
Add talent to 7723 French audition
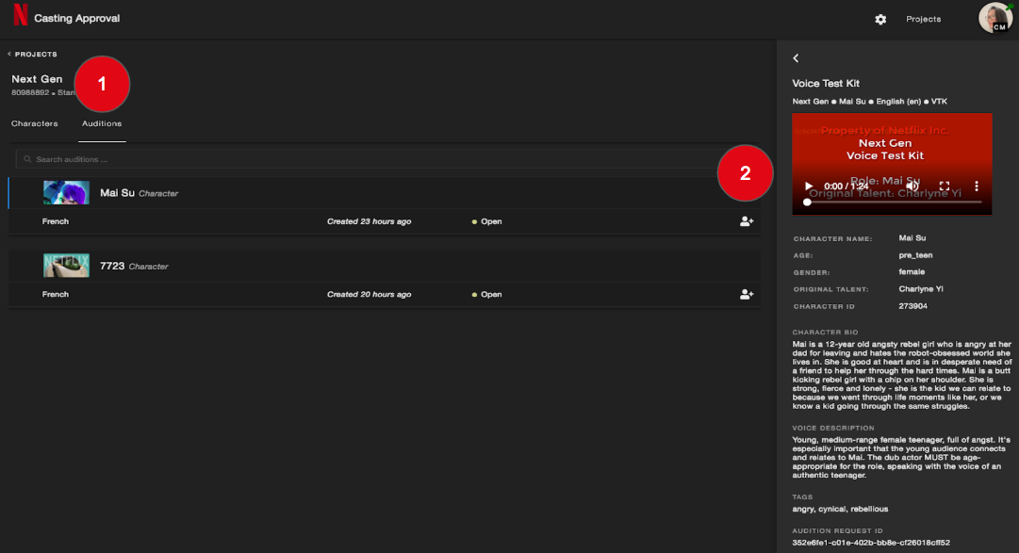point(747,294)
